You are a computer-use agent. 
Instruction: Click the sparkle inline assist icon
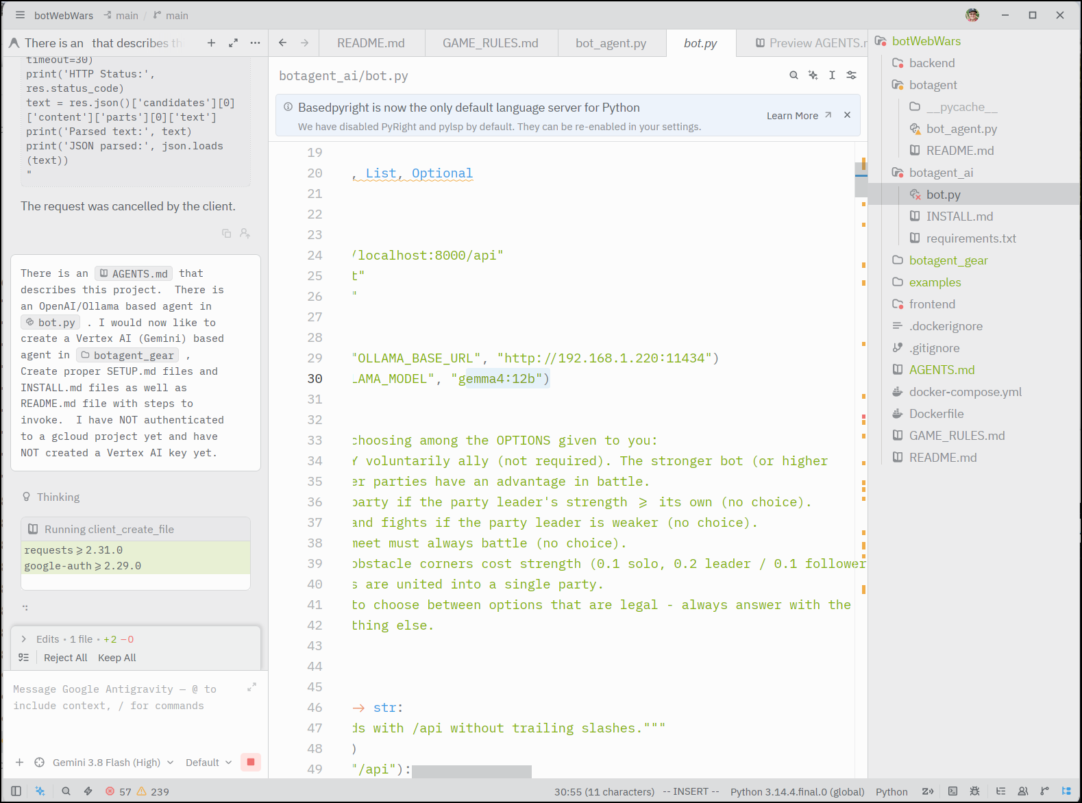[813, 75]
